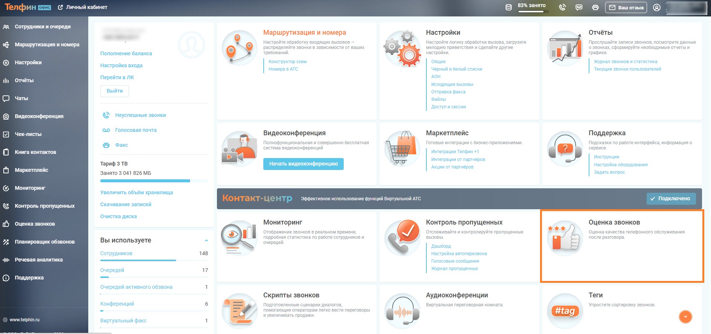The width and height of the screenshot is (711, 334).
Task: Click the headset Поддержка card icon
Action: coord(565,149)
